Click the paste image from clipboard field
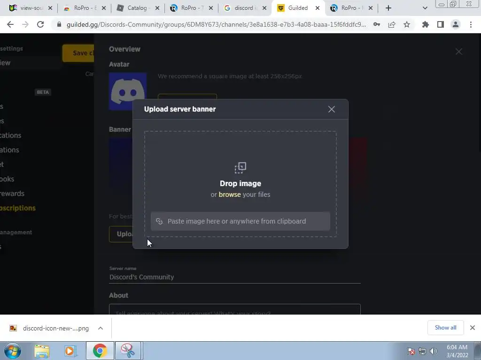481x360 pixels. click(x=240, y=221)
